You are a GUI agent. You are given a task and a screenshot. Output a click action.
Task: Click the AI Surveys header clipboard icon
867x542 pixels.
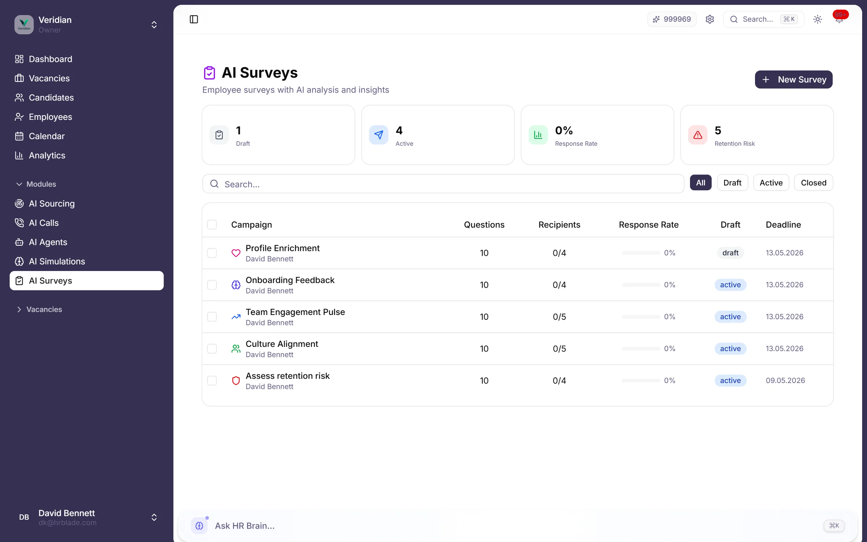point(209,73)
